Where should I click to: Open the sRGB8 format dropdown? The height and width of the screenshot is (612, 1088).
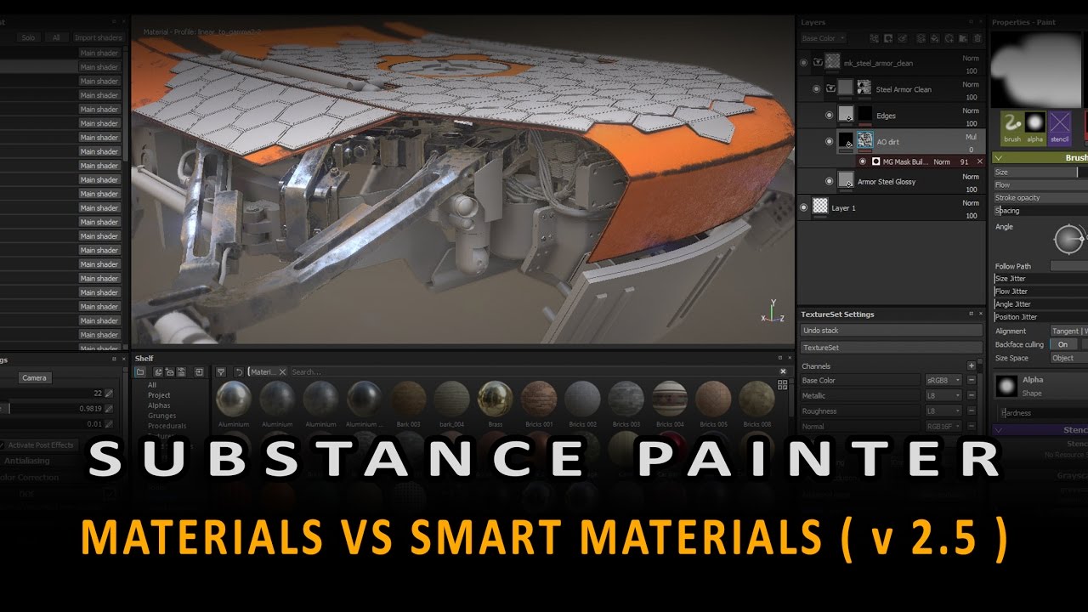coord(943,380)
